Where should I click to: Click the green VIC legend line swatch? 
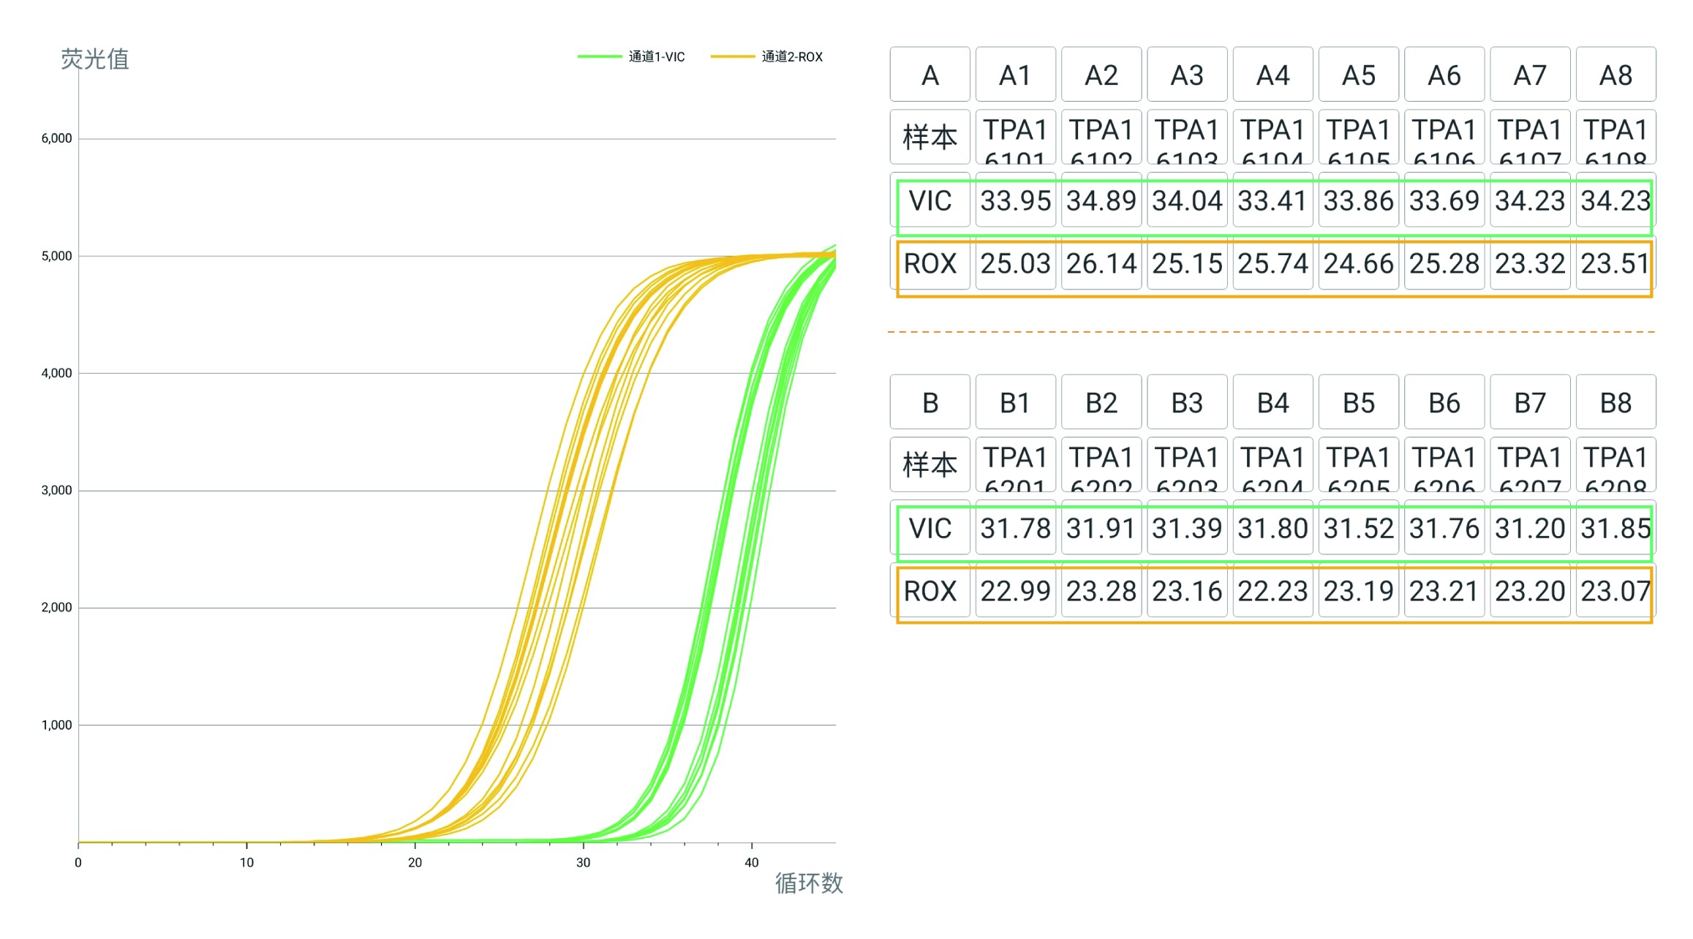[599, 56]
